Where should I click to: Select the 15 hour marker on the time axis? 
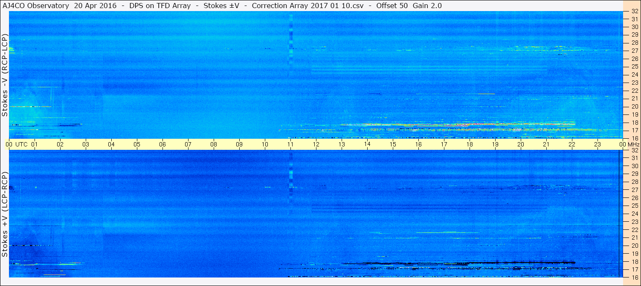[393, 144]
